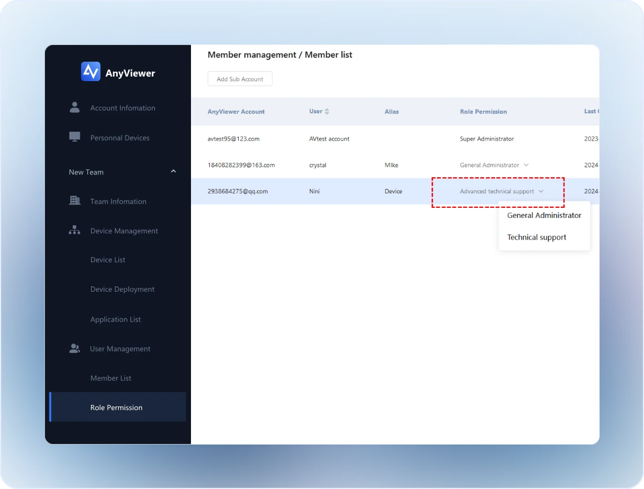Image resolution: width=644 pixels, height=489 pixels.
Task: Choose Technical support from the dropdown list
Action: (536, 237)
